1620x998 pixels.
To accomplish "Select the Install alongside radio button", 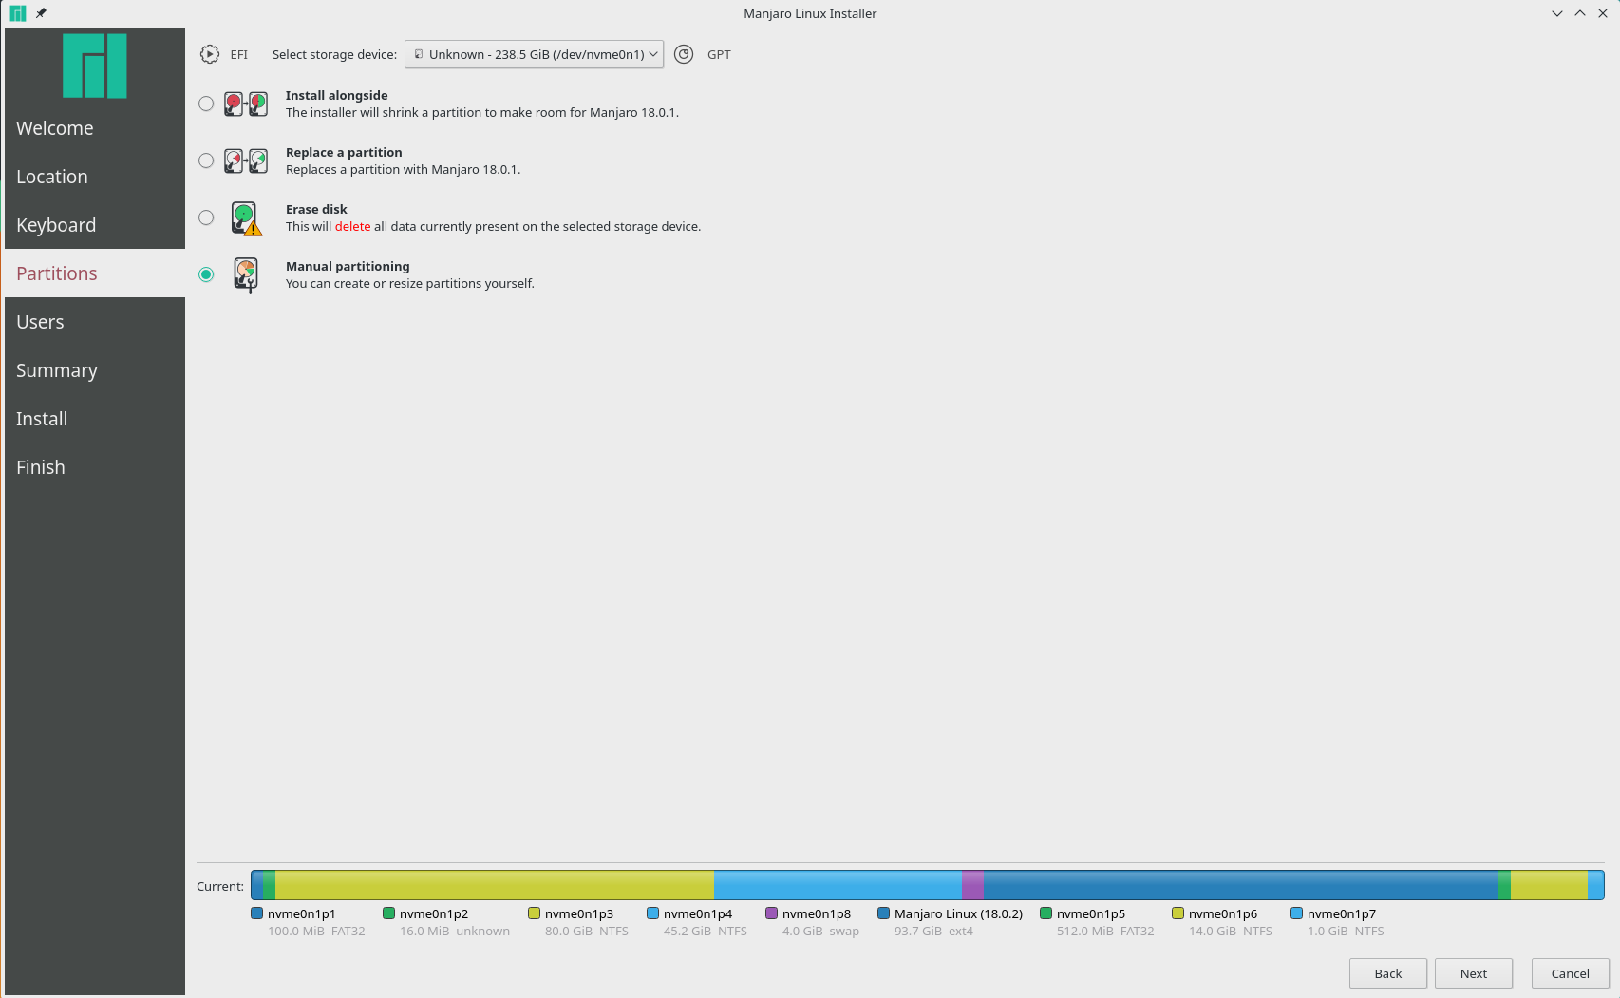I will [x=206, y=104].
